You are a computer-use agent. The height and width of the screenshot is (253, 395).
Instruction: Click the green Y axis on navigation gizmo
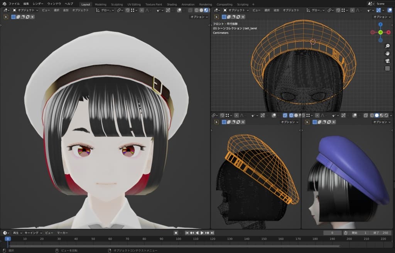[x=380, y=32]
